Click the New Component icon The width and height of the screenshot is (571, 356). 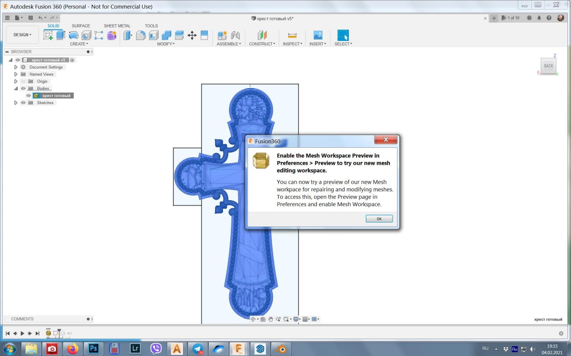pos(222,35)
